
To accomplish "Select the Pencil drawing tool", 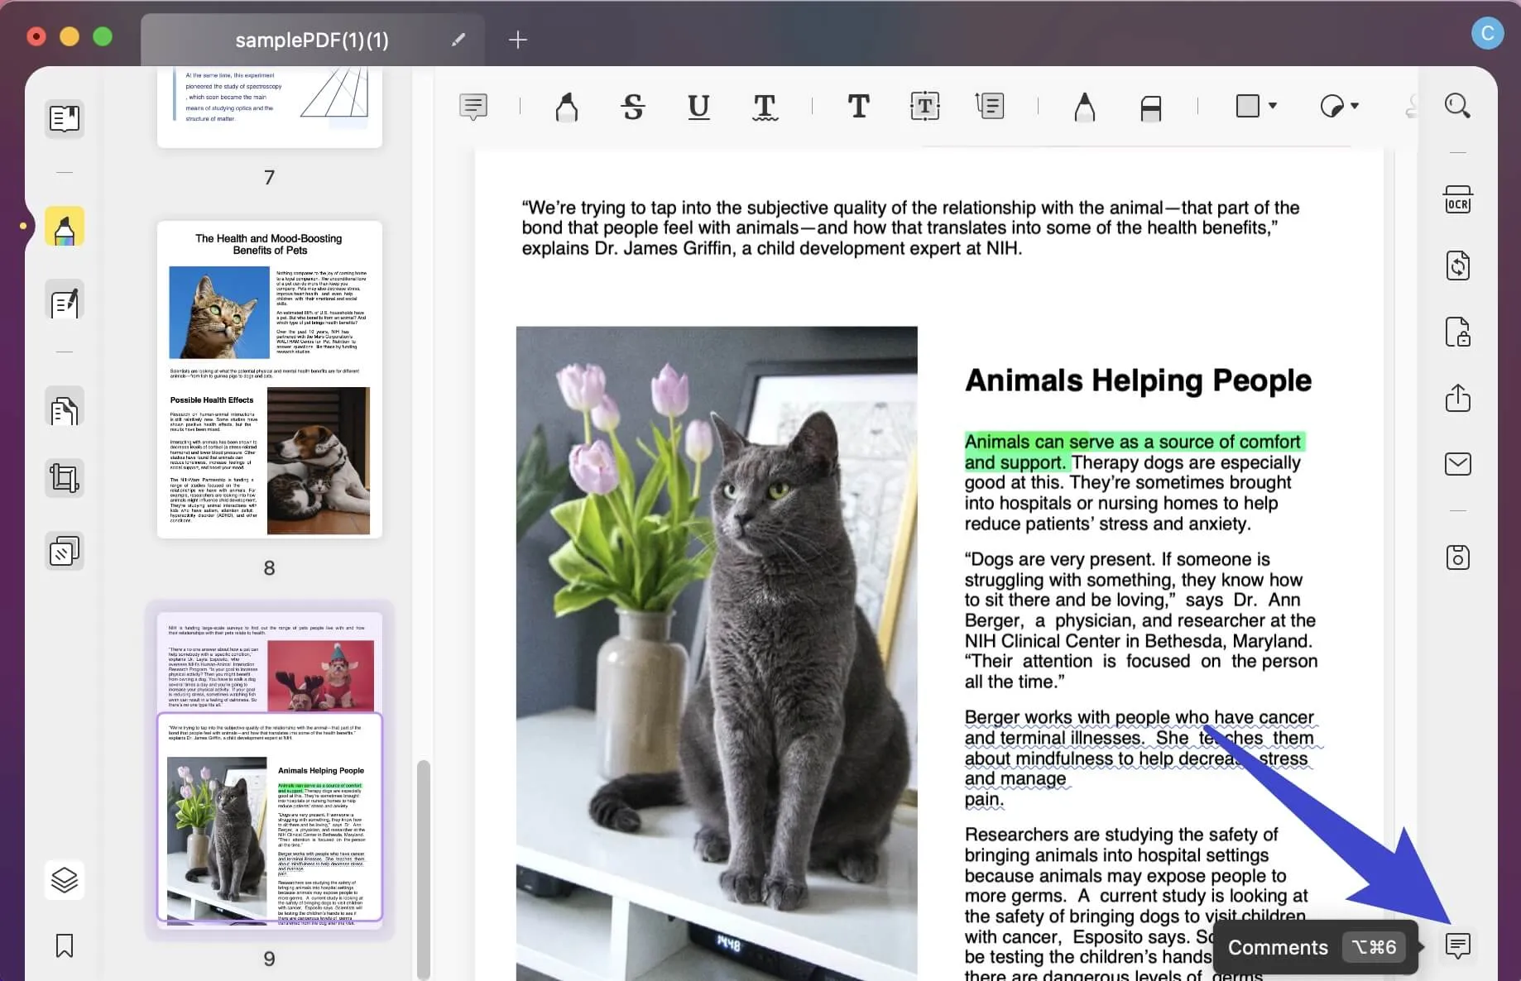I will click(1084, 107).
